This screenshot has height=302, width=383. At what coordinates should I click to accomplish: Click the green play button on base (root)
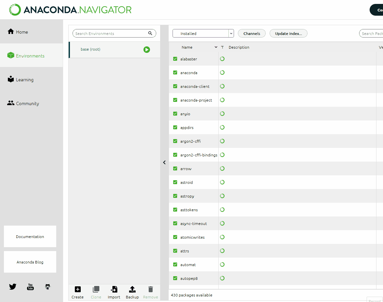(x=146, y=50)
